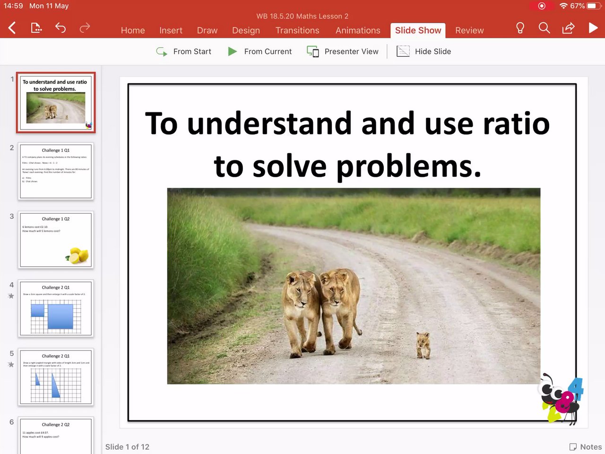Viewport: 605px width, 454px height.
Task: Switch to the Review tab
Action: click(x=469, y=30)
